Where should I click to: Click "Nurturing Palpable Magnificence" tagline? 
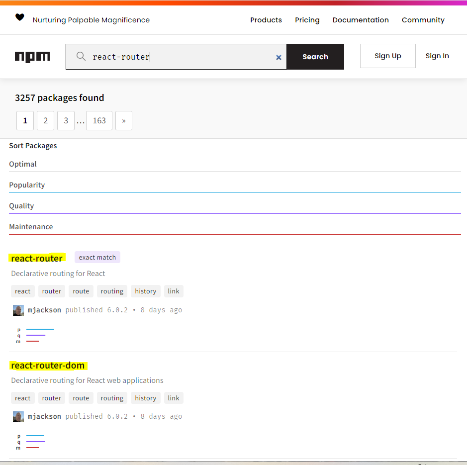(91, 20)
